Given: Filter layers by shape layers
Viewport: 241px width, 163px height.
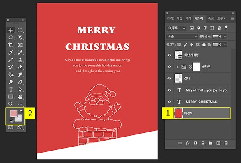Looking at the screenshot, I should 212,28.
